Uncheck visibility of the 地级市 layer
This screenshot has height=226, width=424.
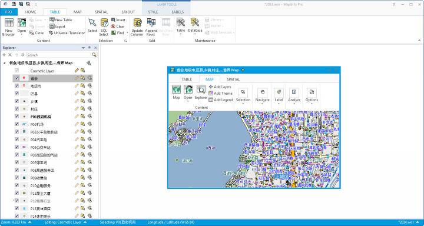(16, 86)
